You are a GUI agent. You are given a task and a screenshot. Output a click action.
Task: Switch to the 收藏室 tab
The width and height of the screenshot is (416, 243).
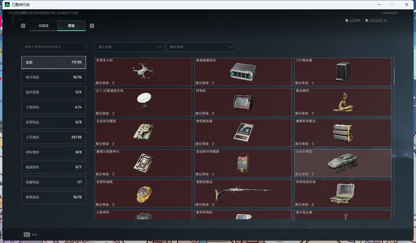43,26
